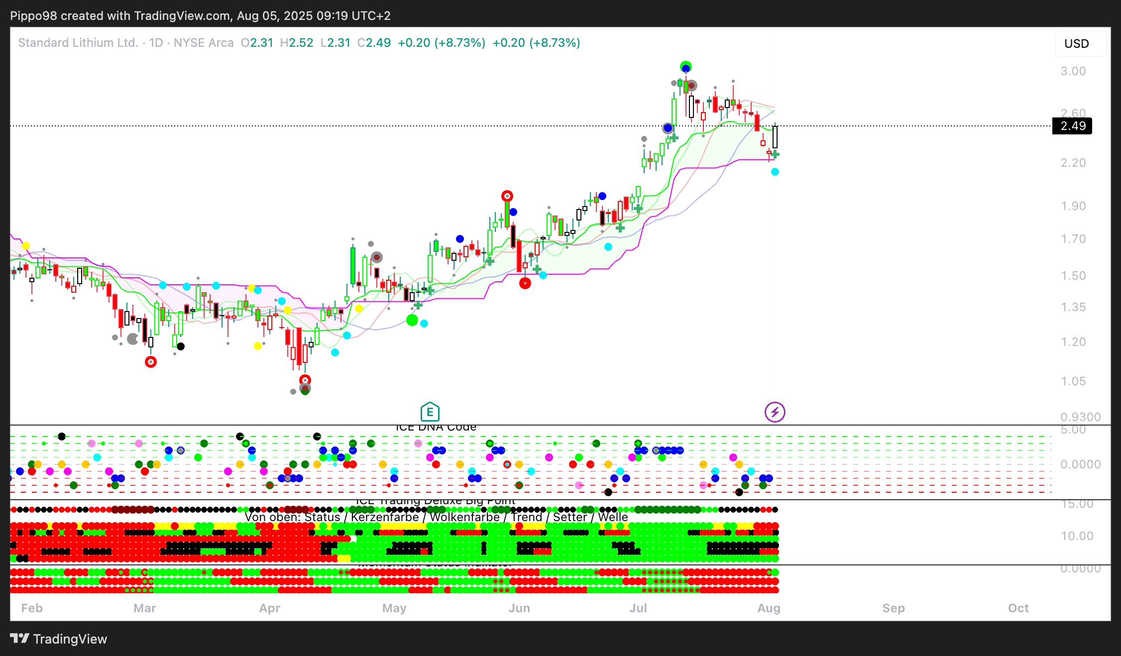Click the TradingView logo at bottom left

pos(59,639)
